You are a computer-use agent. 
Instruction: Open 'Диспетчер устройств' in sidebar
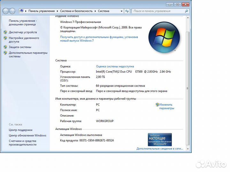click(23, 32)
